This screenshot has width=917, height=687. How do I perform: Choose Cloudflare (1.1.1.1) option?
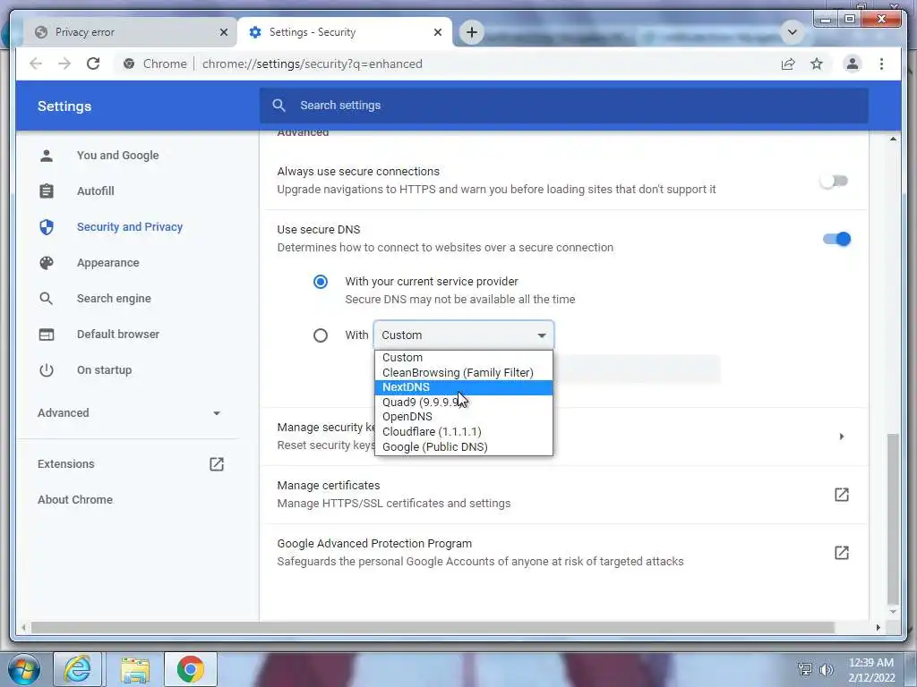tap(463, 432)
